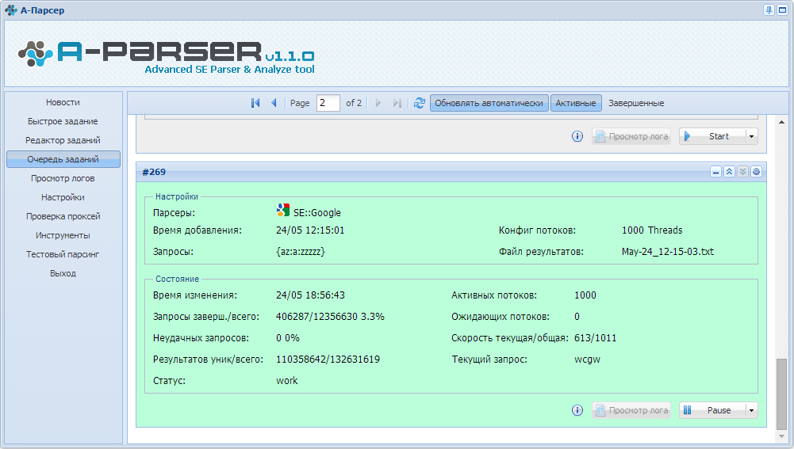Maximize the A-Парсер window panel
Image resolution: width=794 pixels, height=449 pixels.
tap(782, 10)
